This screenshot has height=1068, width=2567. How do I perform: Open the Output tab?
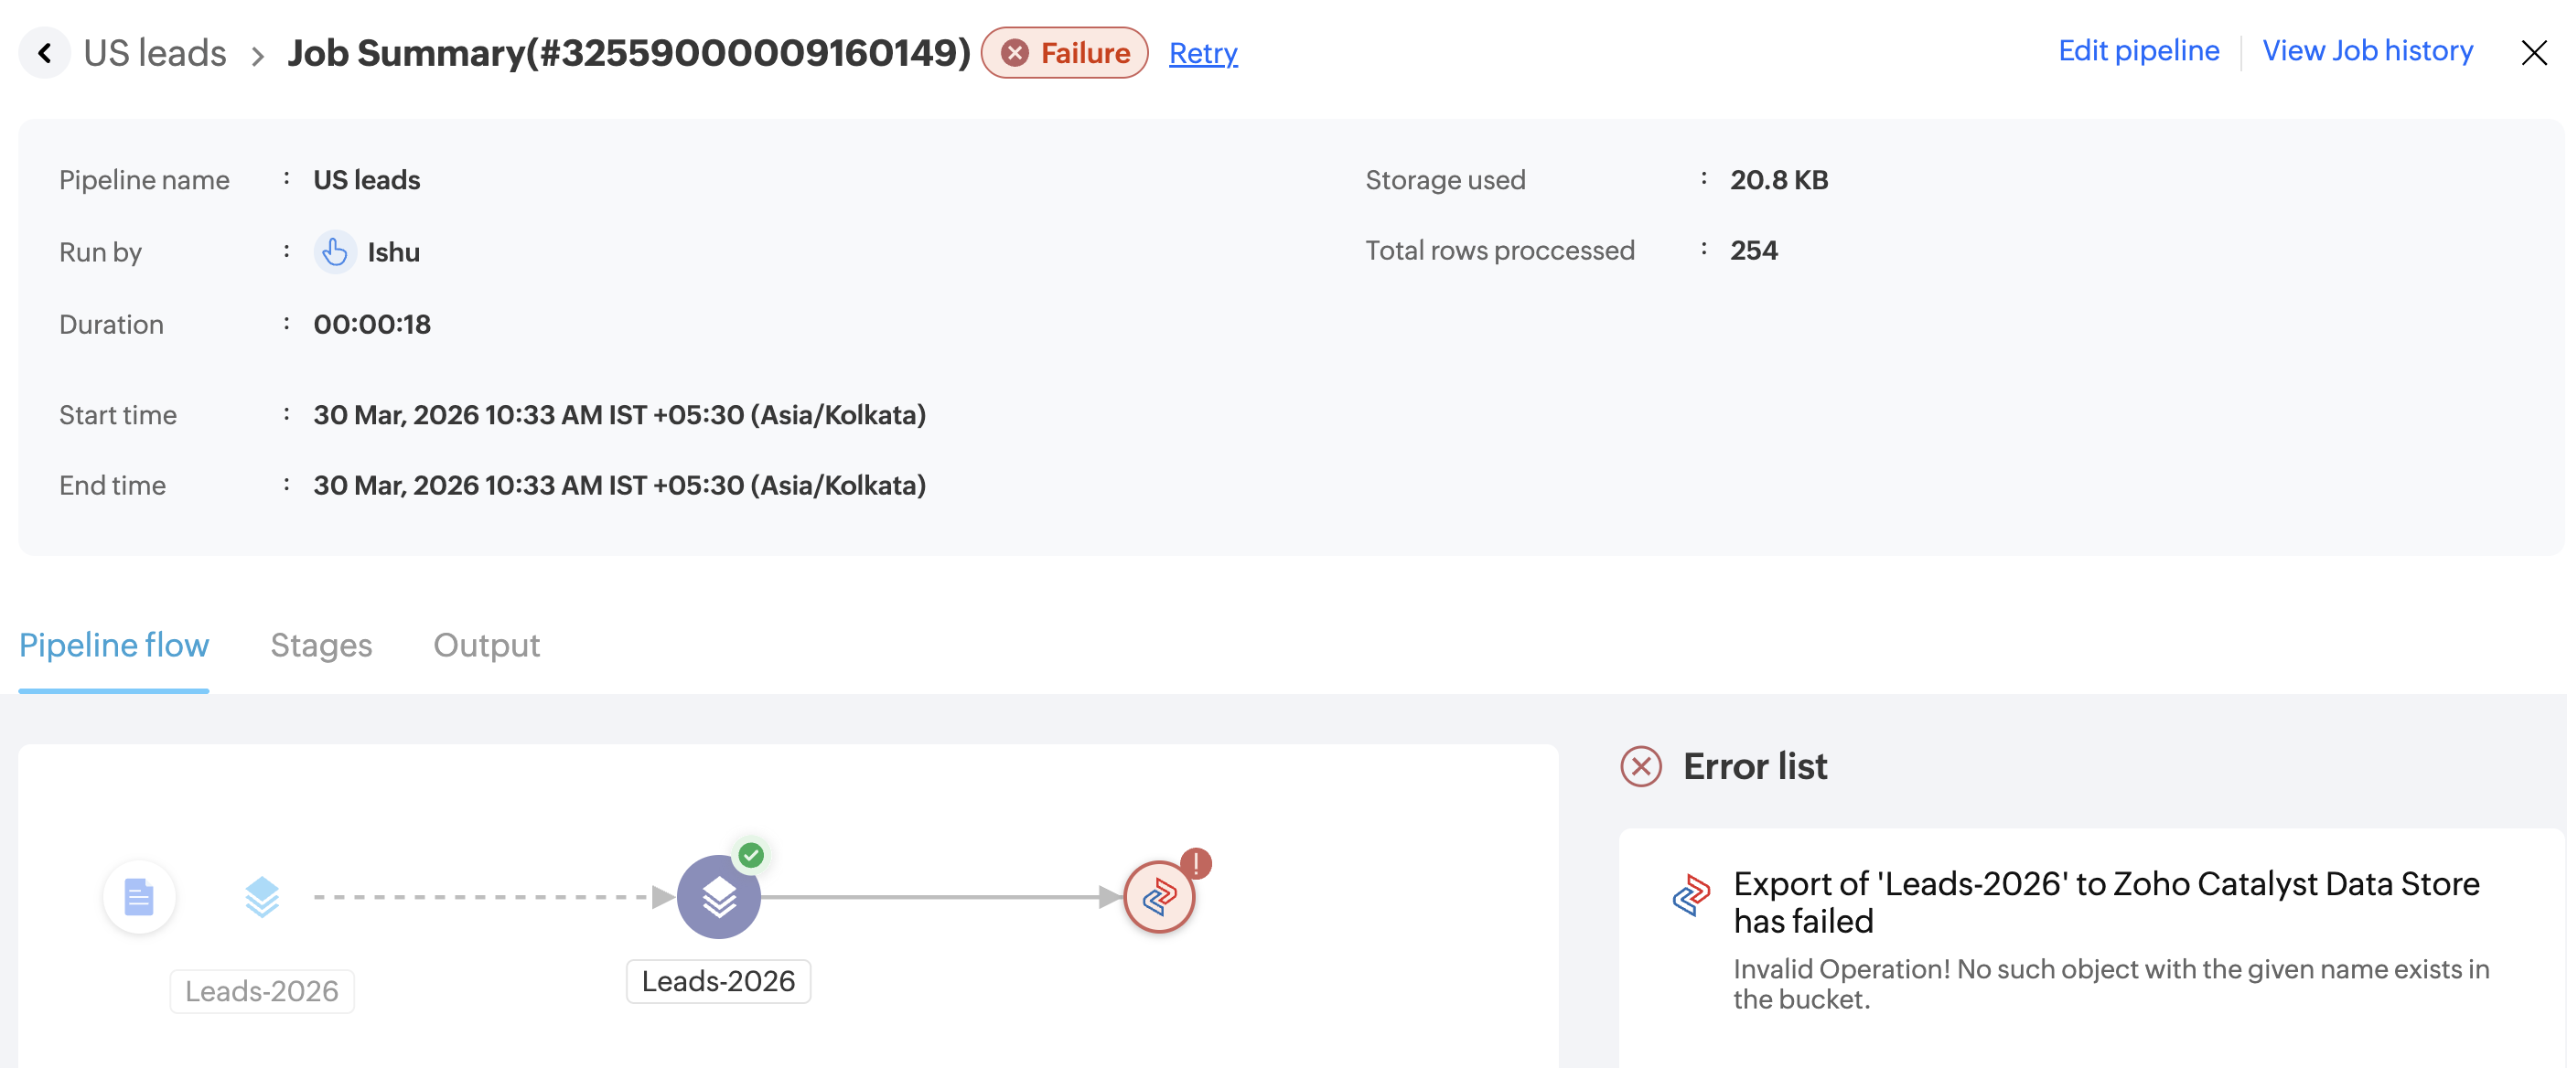tap(487, 646)
